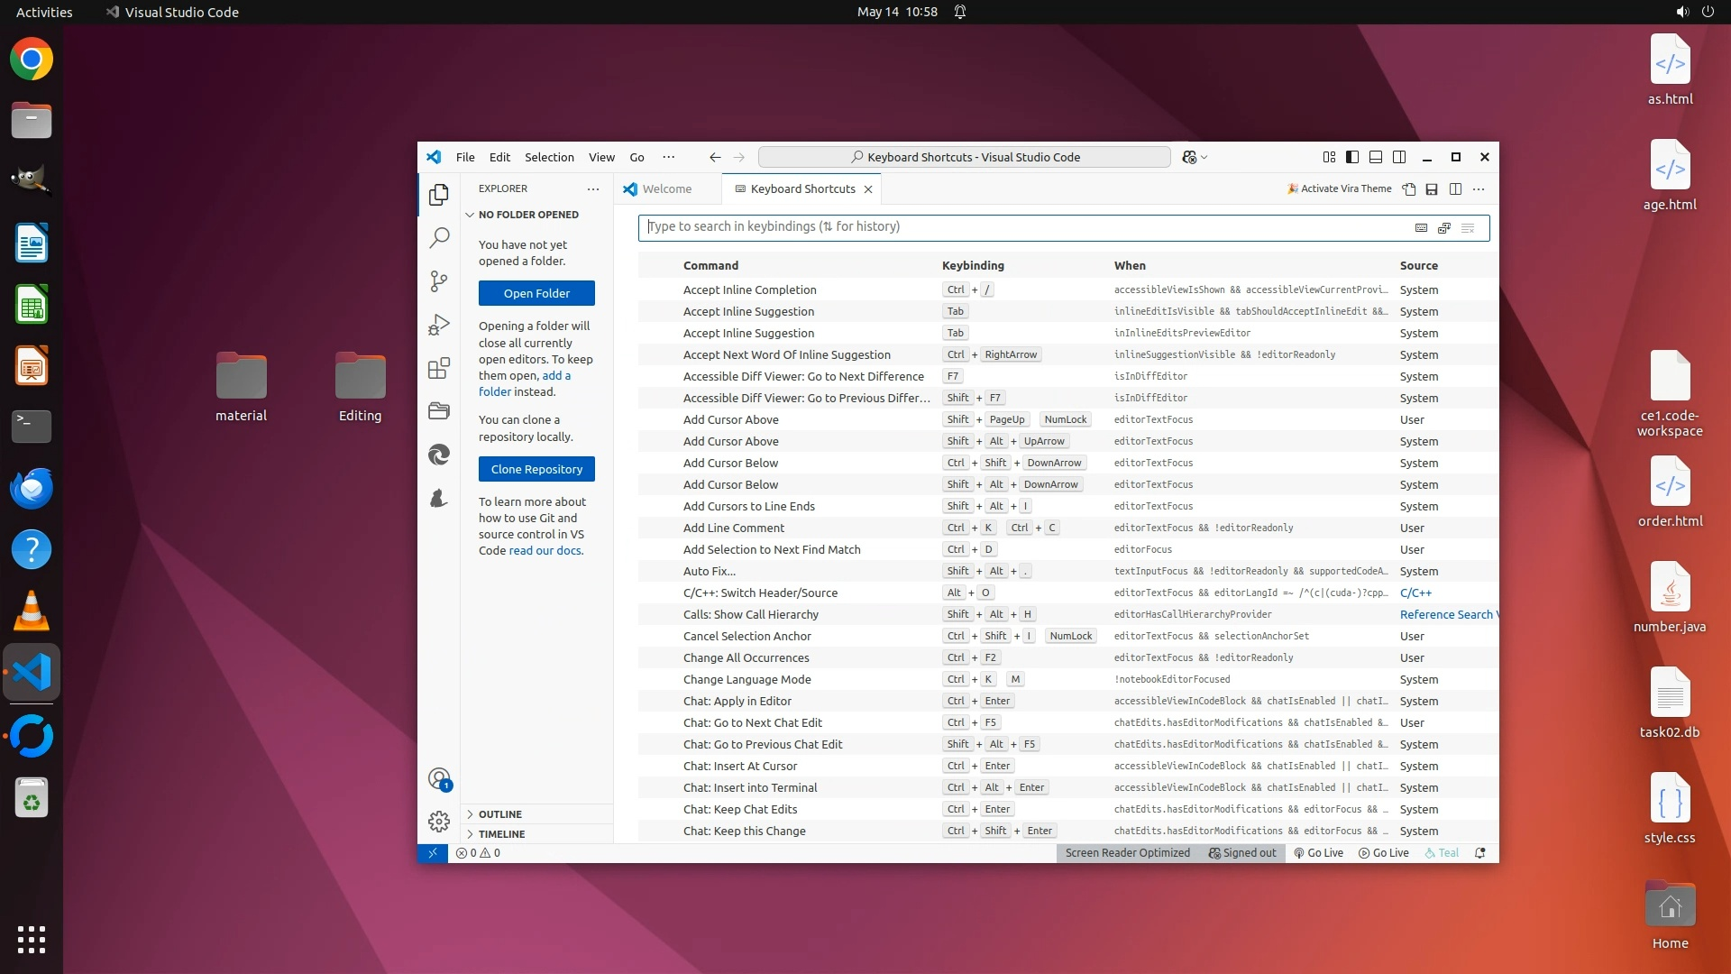Viewport: 1731px width, 974px height.
Task: Click the read our docs link
Action: 545,551
